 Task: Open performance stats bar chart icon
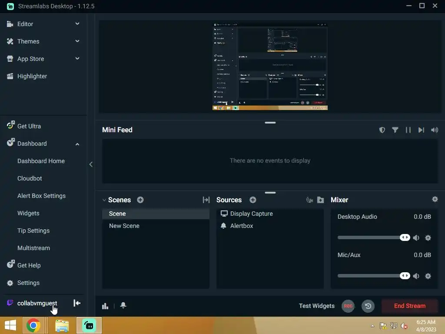(x=105, y=306)
